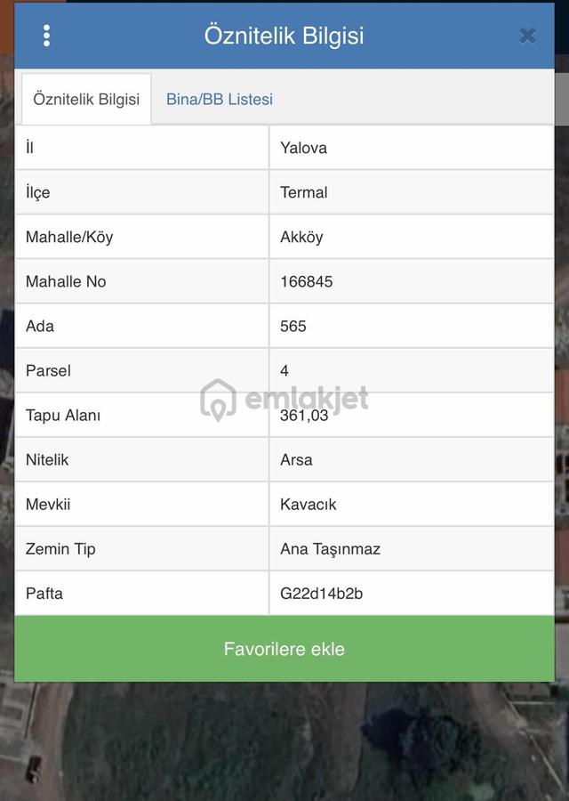Click the Ada value 565
This screenshot has height=801, width=569.
pos(293,326)
